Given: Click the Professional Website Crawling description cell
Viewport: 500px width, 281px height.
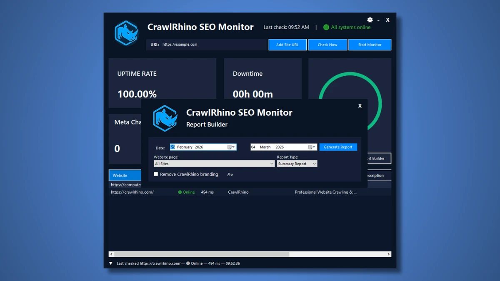Looking at the screenshot, I should (326, 192).
